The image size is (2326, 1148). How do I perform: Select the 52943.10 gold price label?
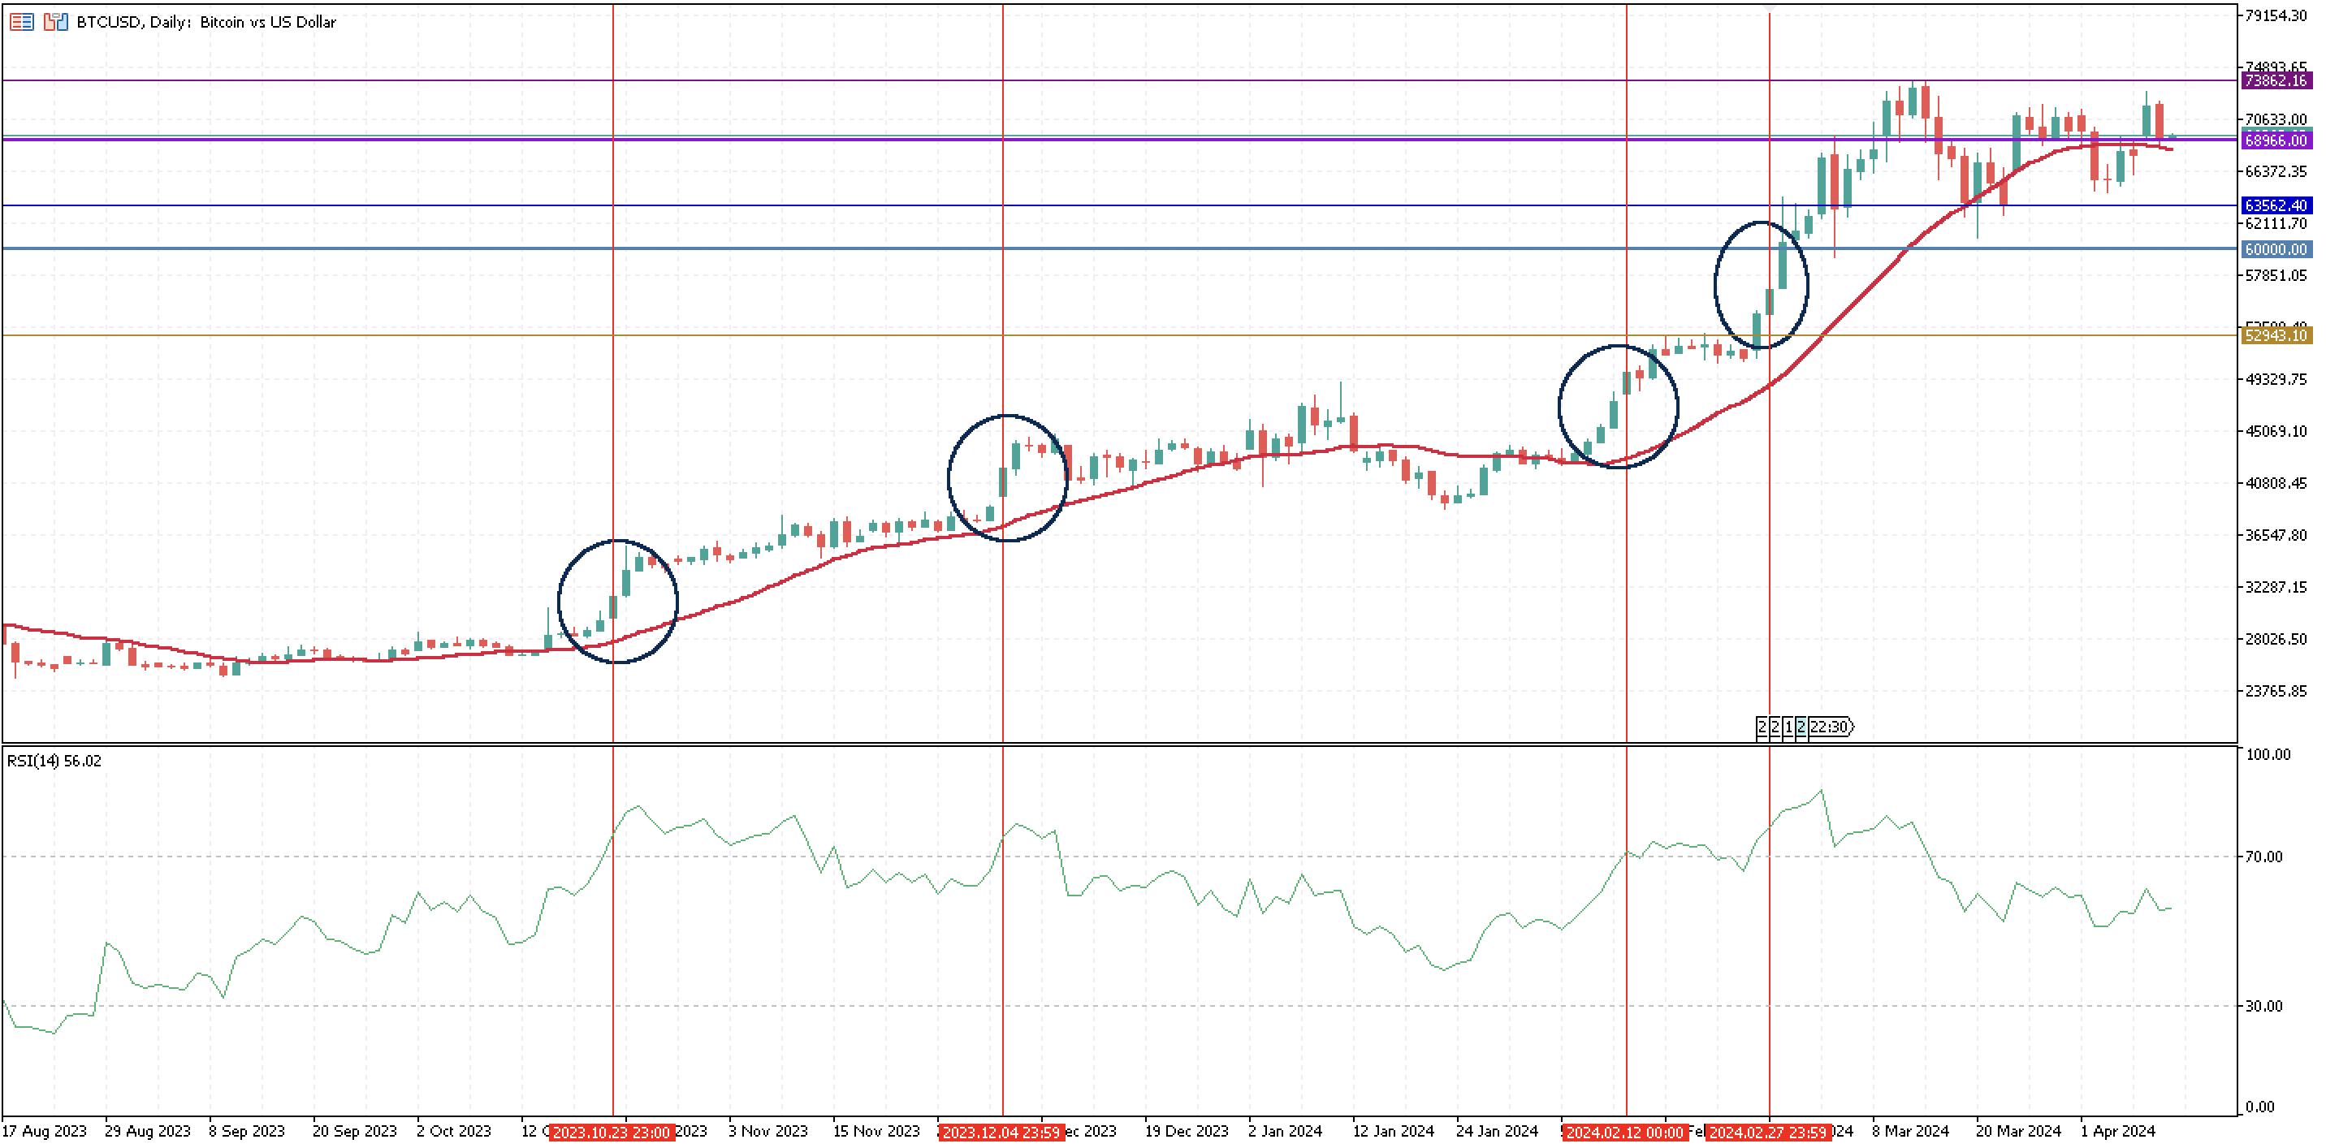[x=2276, y=336]
